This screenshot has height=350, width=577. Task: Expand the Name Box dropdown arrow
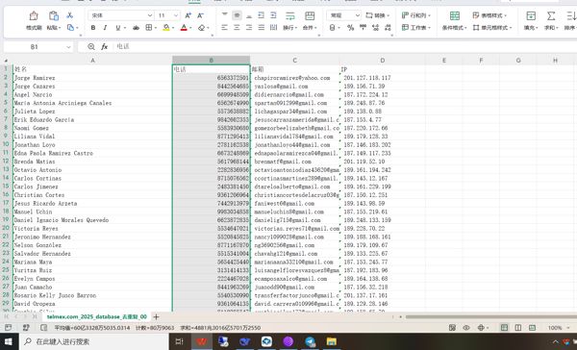point(68,47)
